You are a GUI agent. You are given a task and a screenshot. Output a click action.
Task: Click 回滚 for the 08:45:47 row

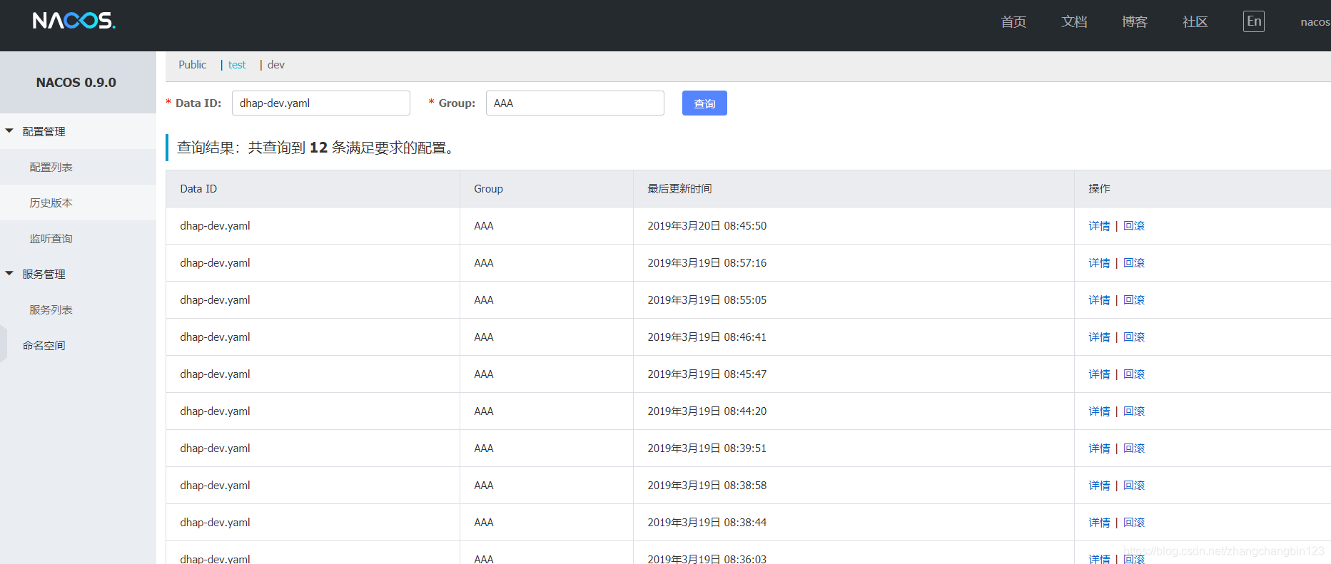[1134, 374]
